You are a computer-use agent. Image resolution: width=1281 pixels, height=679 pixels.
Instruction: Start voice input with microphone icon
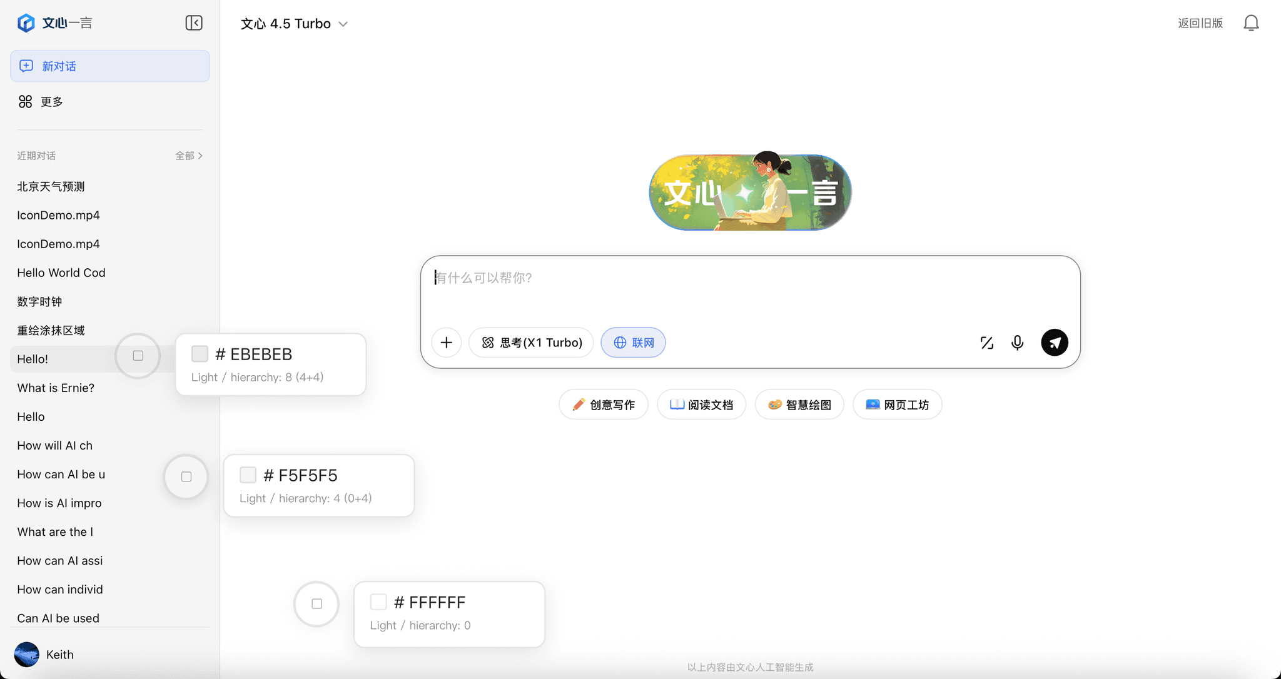pyautogui.click(x=1017, y=343)
